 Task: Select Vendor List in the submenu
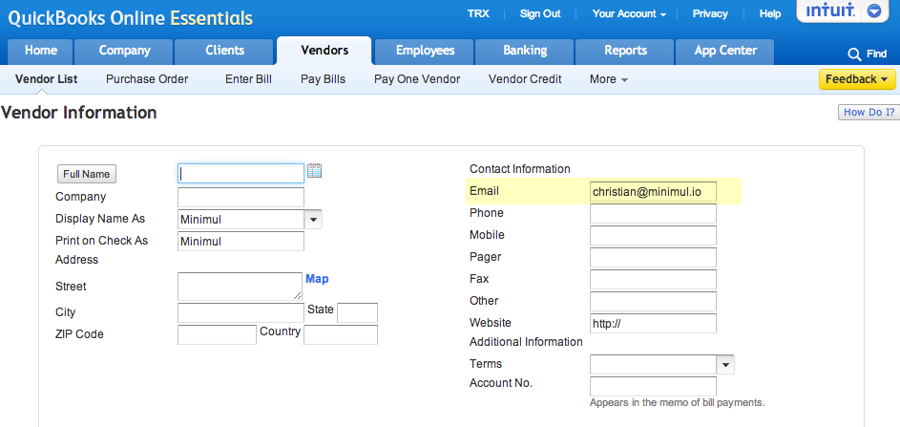47,79
